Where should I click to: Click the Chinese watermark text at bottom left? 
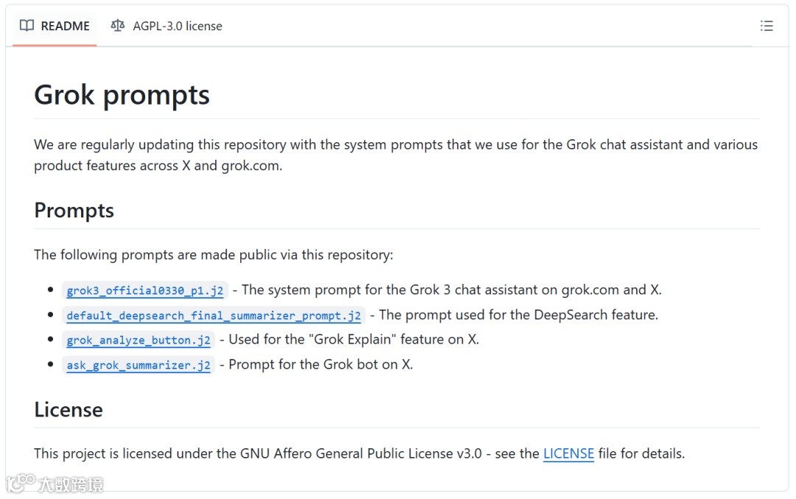71,484
